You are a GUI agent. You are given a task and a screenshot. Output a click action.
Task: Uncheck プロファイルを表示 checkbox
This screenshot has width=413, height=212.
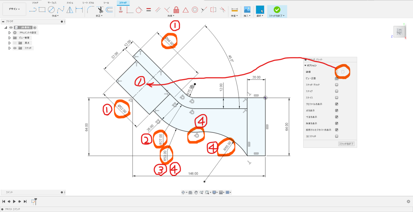(337, 104)
